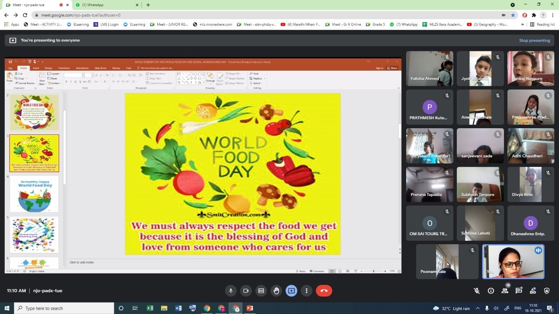559x314 pixels.
Task: Open the Chrome extensions puzzle icon
Action: coord(534,15)
